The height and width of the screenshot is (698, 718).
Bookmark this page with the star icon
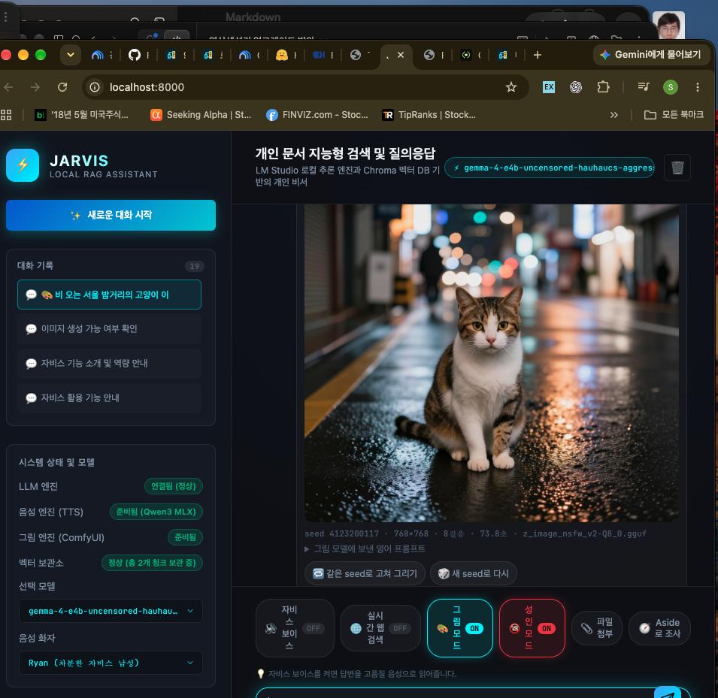coord(511,87)
